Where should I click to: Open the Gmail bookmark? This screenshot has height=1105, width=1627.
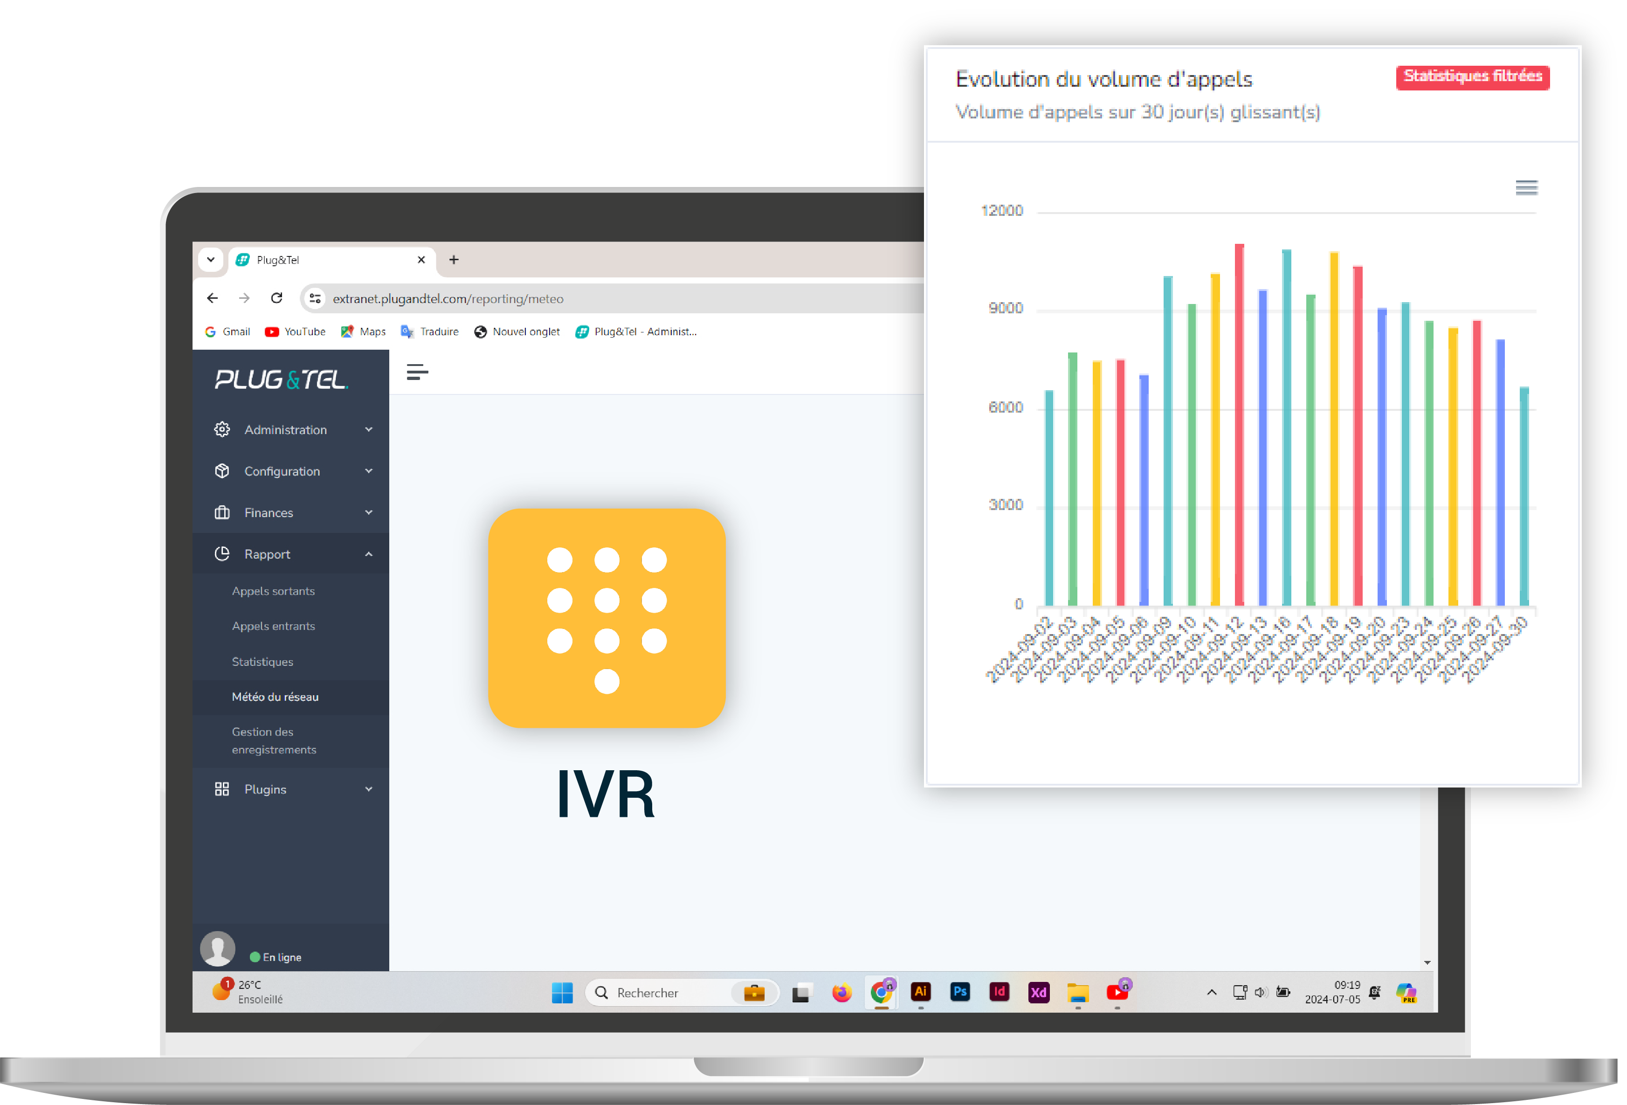228,332
